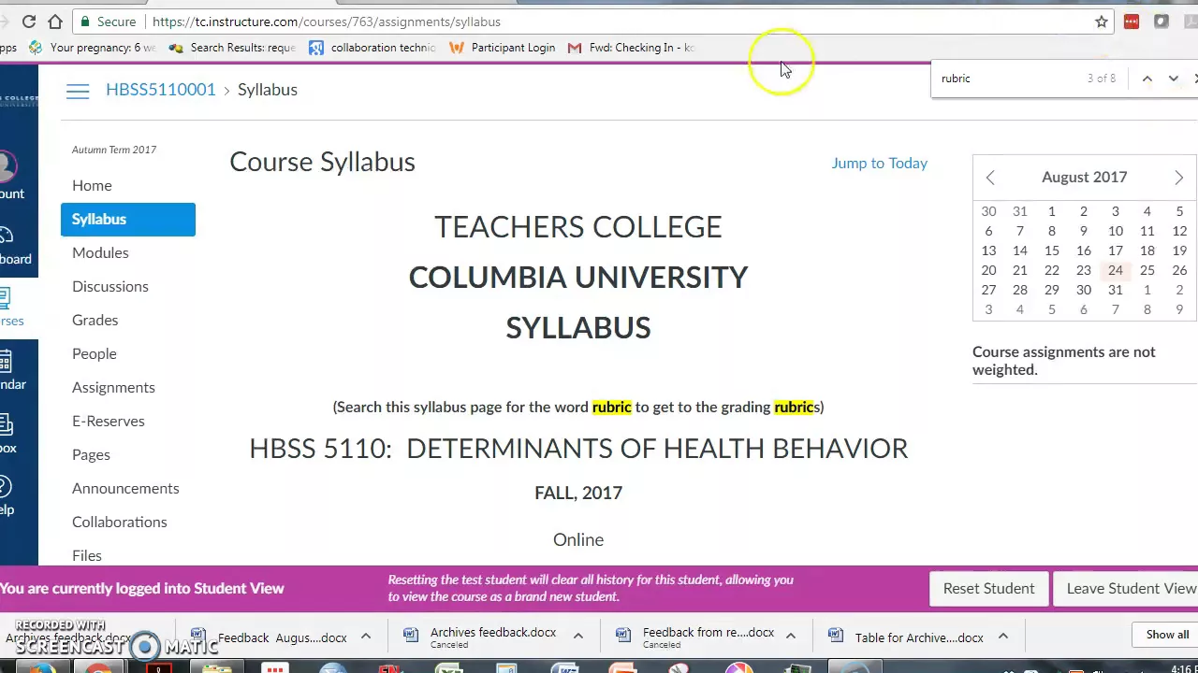The image size is (1198, 673).
Task: Click the 'Autumn Term 2017' label
Action: coord(114,150)
